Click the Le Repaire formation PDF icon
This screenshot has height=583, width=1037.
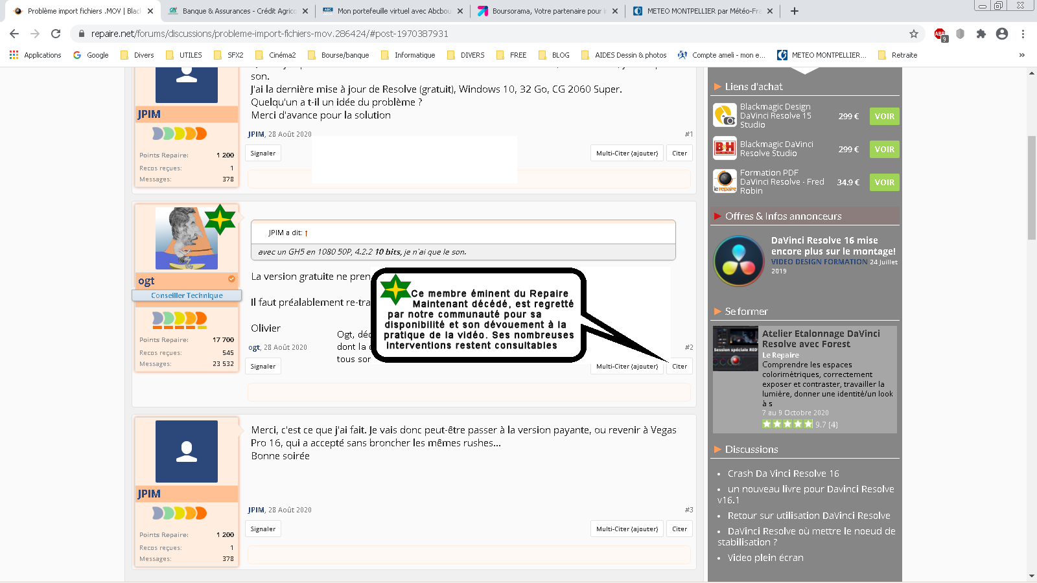click(x=725, y=181)
